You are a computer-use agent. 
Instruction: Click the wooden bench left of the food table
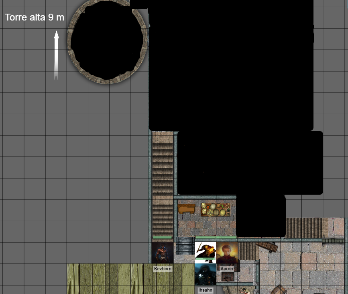pyautogui.click(x=186, y=208)
